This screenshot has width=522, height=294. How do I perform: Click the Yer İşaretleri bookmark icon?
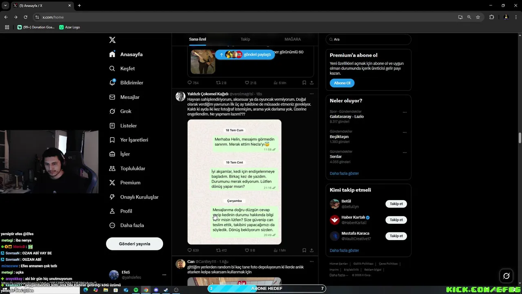[113, 140]
